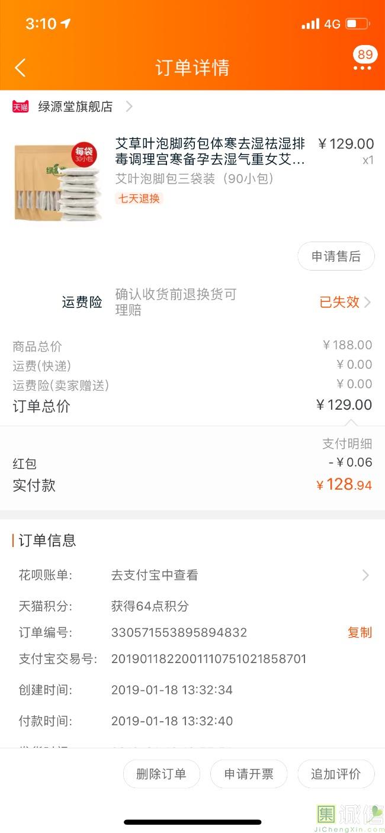
Task: Tap the 支付明细 label
Action: [x=347, y=443]
